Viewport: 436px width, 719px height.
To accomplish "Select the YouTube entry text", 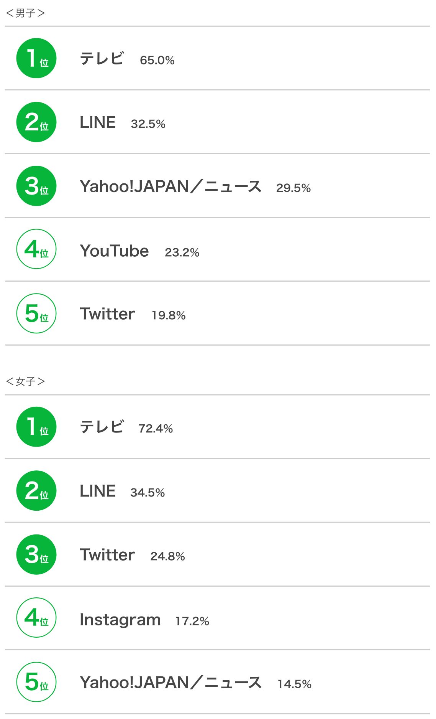I will click(114, 251).
